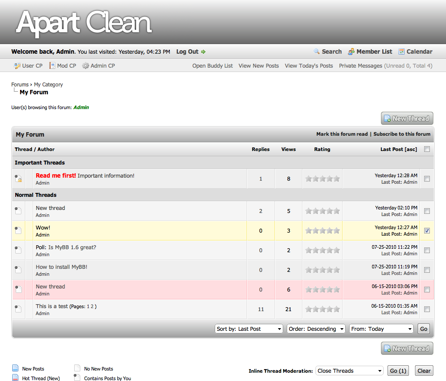
Task: Tick the select-all checkbox in table header
Action: click(427, 149)
